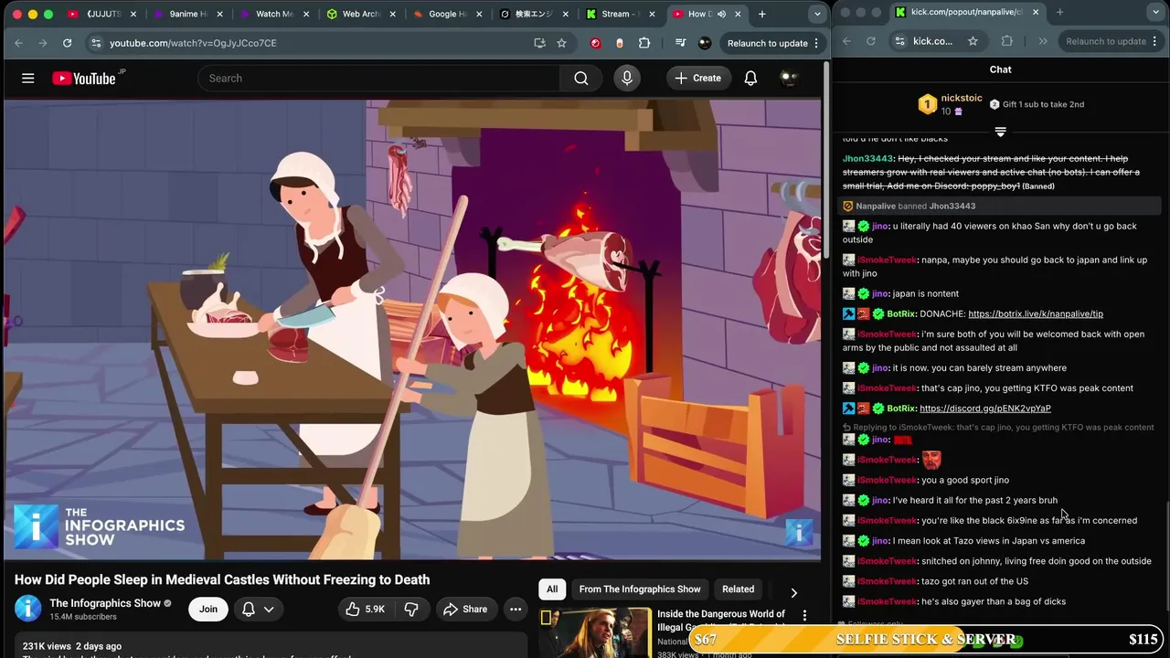Like the video showing 5.9K

[366, 610]
